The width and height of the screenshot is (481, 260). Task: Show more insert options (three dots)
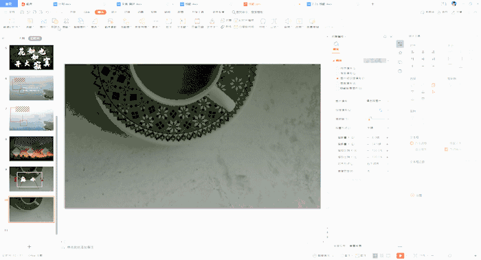156,23
